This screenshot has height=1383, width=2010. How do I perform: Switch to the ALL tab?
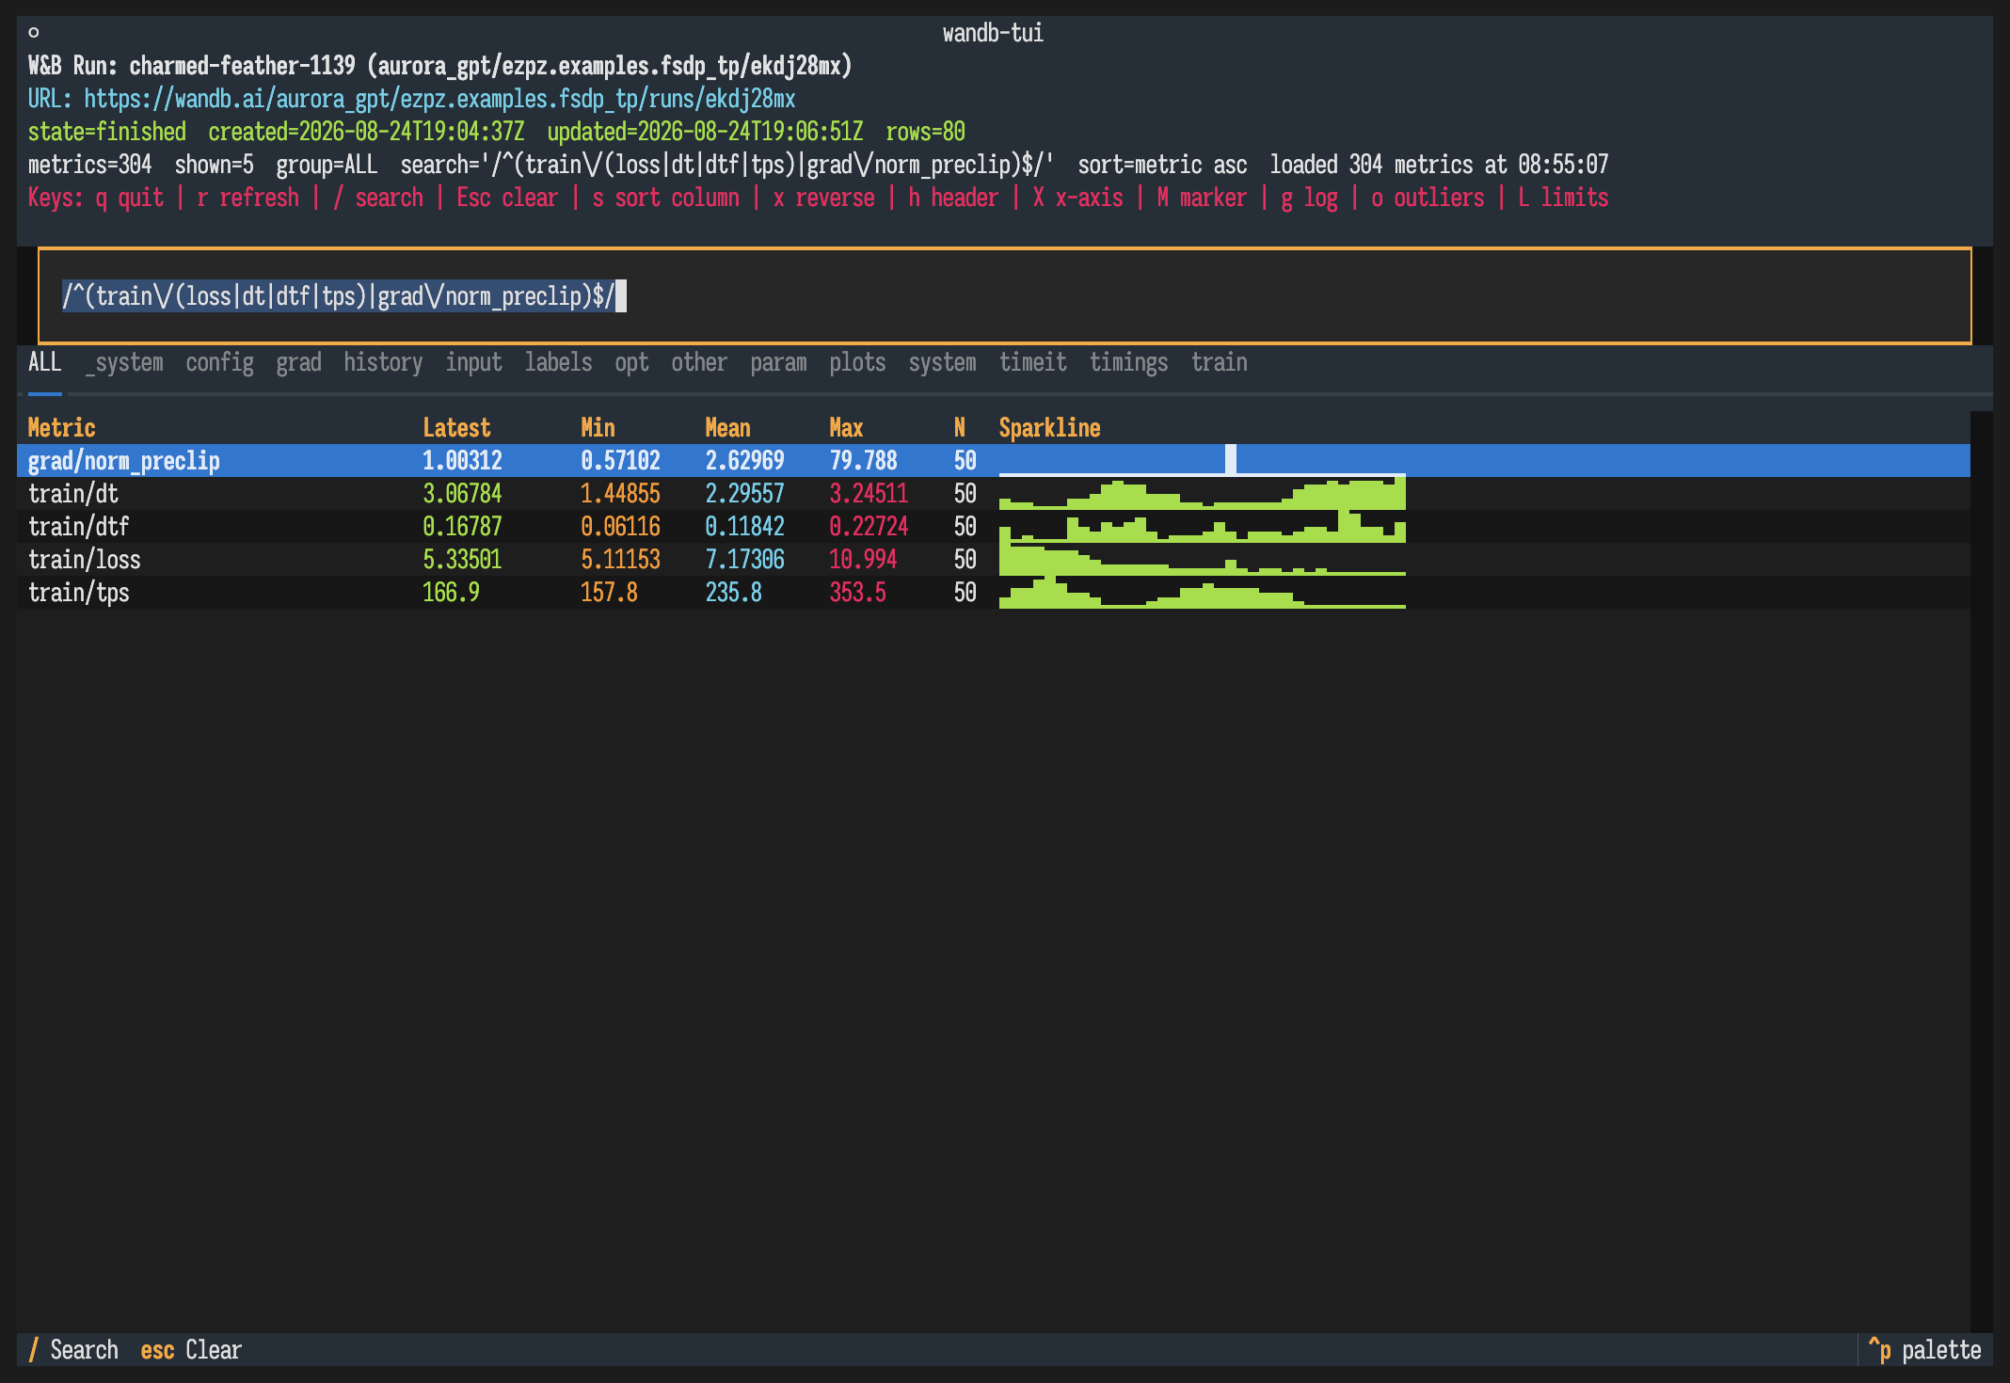(x=45, y=362)
